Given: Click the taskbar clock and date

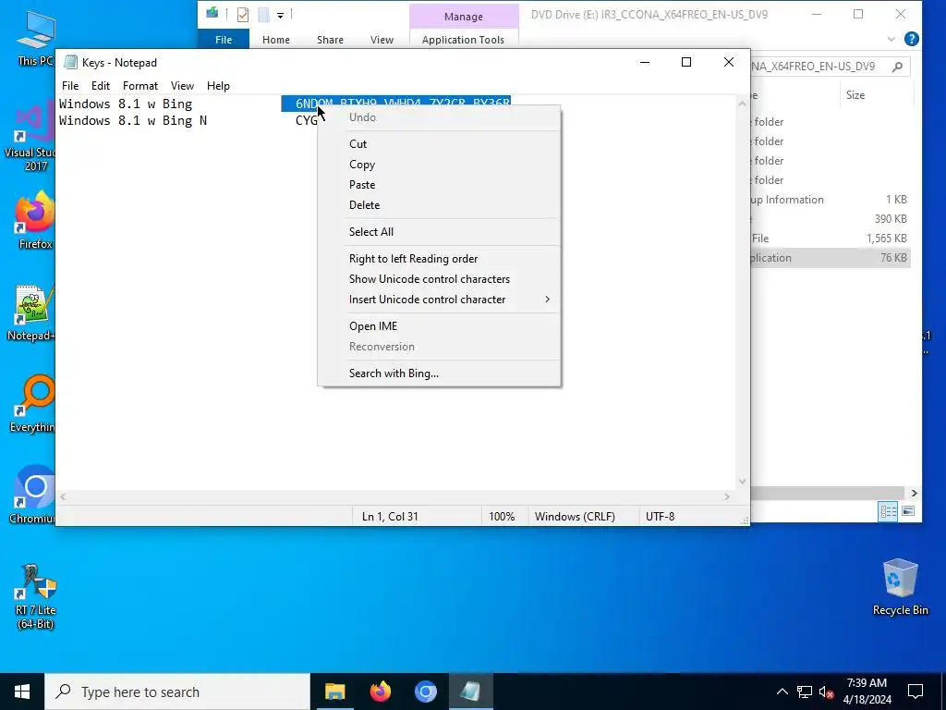Looking at the screenshot, I should (x=867, y=692).
